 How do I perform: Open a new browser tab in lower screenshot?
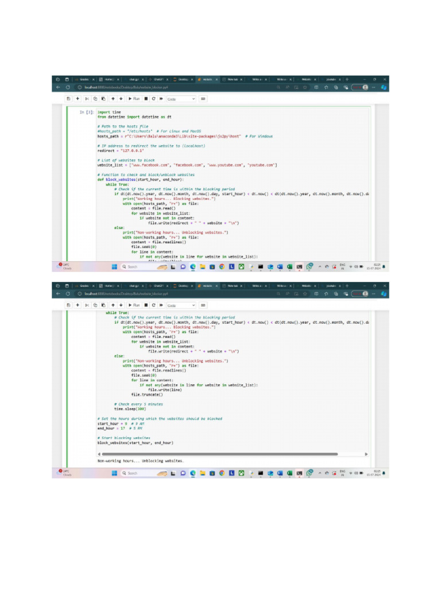(x=347, y=286)
